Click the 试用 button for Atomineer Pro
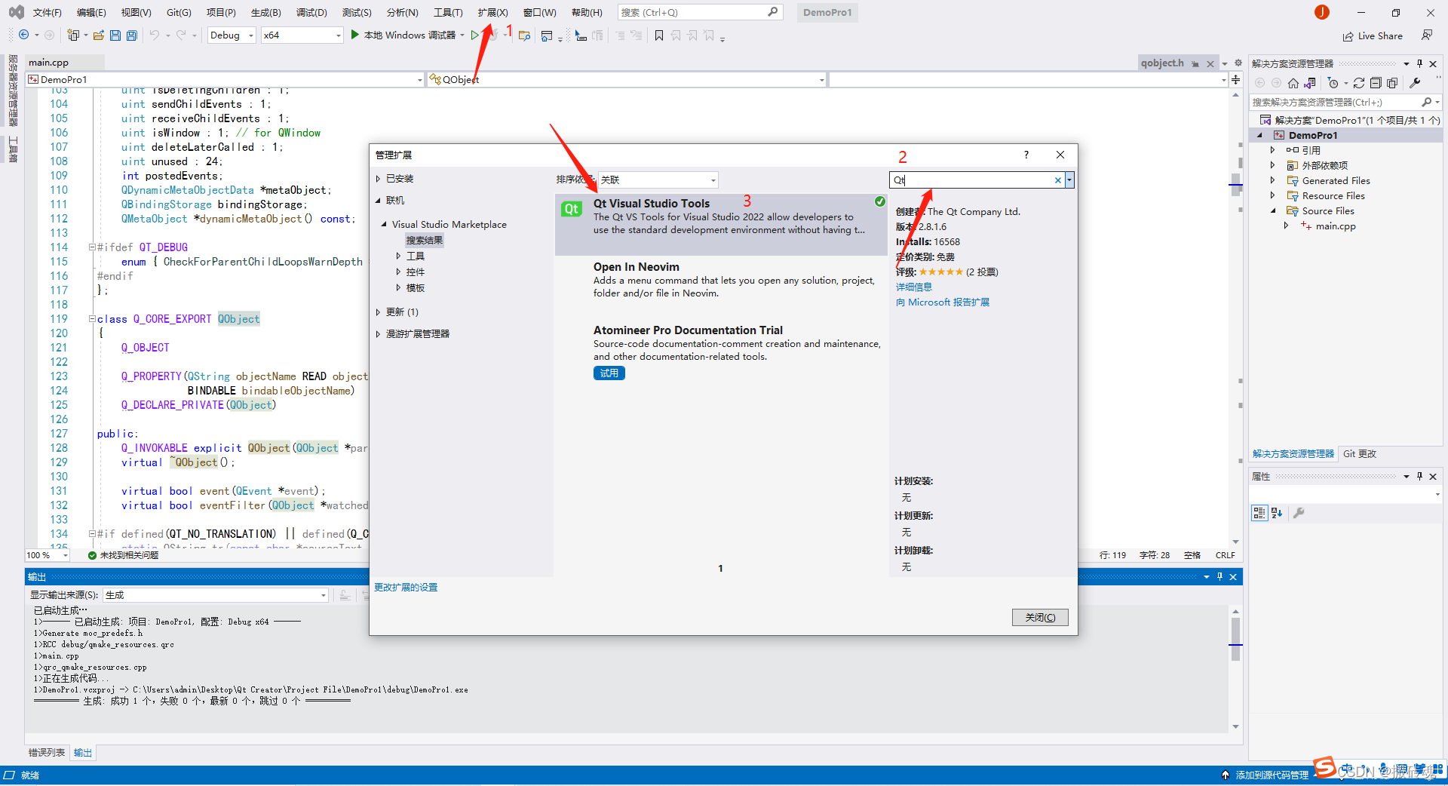Viewport: 1448px width, 786px height. [609, 373]
